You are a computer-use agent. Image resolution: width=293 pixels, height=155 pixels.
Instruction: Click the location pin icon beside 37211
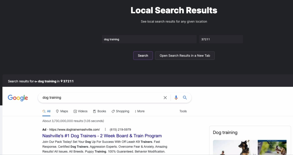[62, 81]
